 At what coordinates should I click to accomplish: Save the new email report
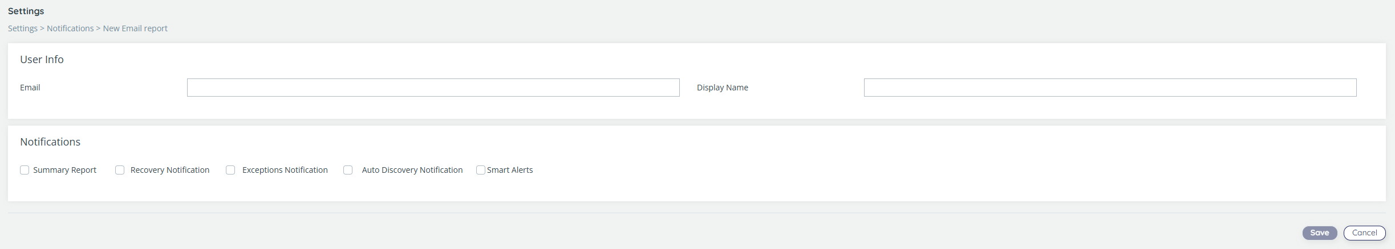point(1319,233)
